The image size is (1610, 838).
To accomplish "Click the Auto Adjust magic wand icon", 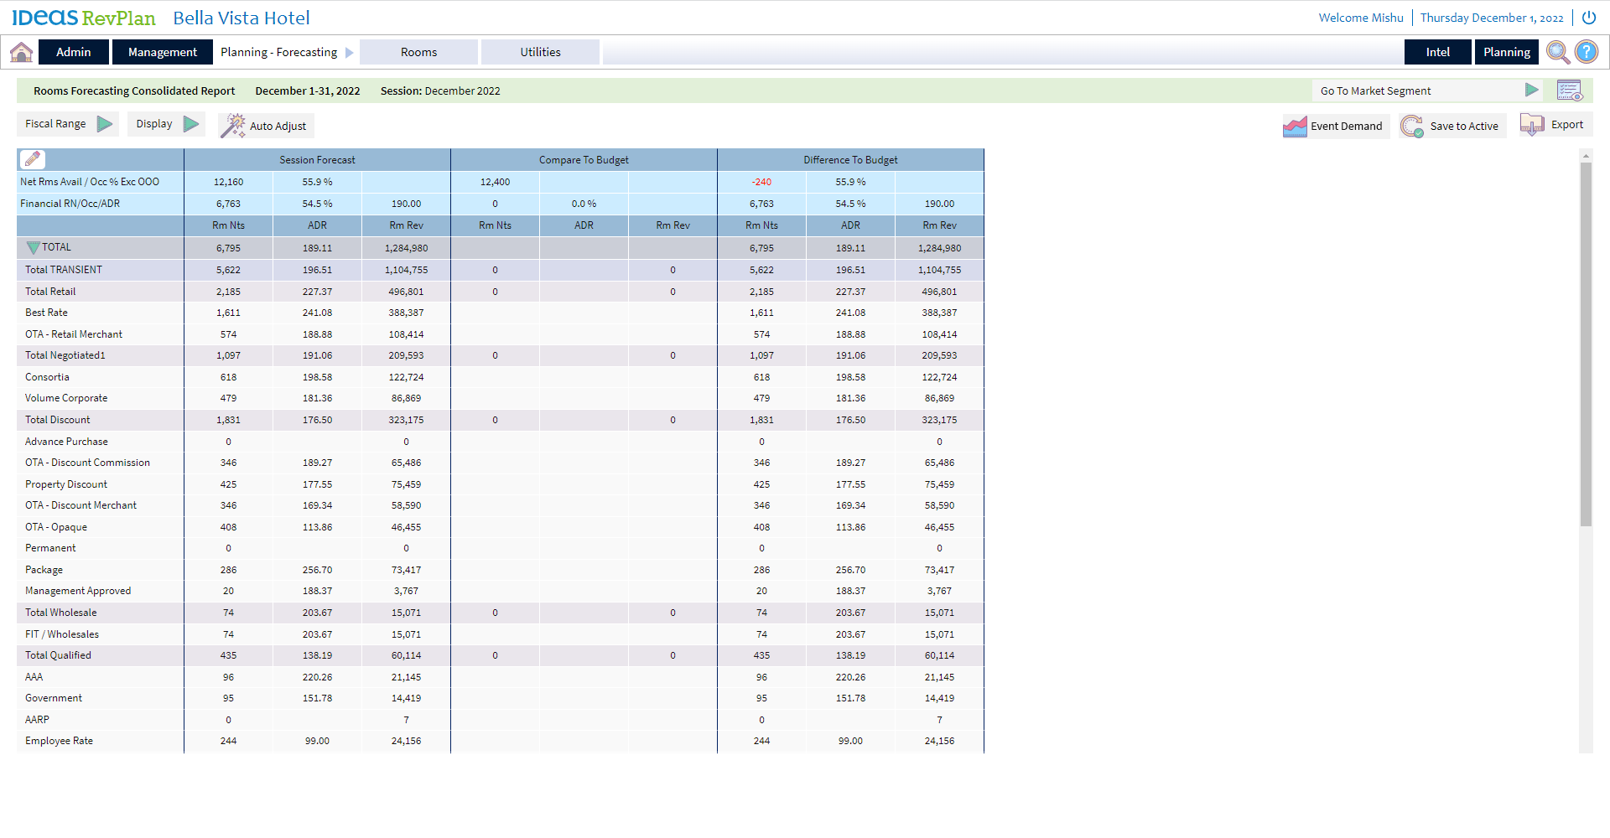I will coord(232,126).
